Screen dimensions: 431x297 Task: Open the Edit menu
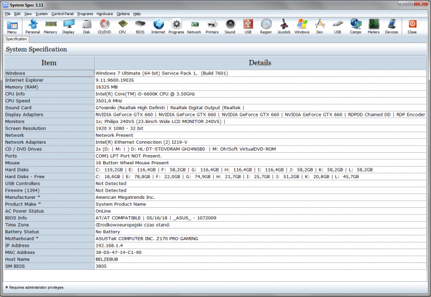tap(18, 14)
